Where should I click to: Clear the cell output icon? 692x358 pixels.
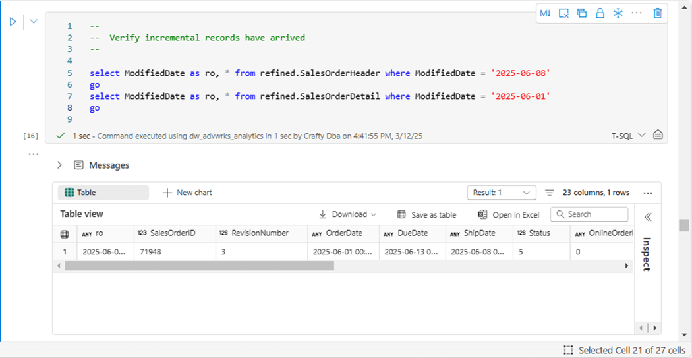(563, 13)
